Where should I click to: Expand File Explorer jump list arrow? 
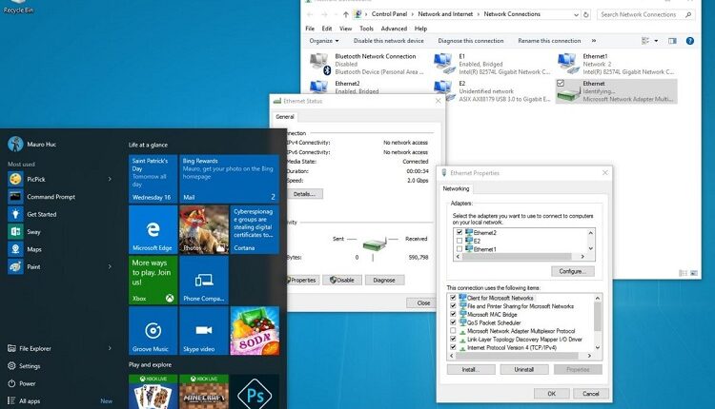pos(110,348)
